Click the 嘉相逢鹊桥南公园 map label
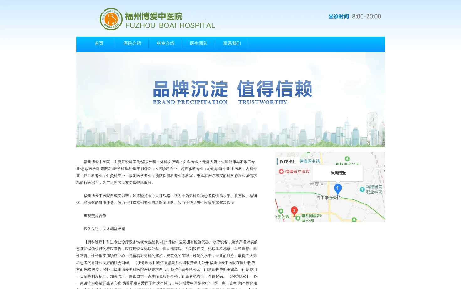Viewport: 461px width, 289px height. click(x=312, y=218)
